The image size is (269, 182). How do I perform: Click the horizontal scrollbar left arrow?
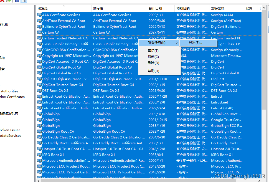(38, 181)
